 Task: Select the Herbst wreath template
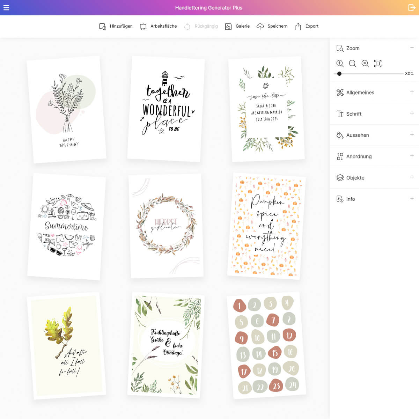[166, 226]
